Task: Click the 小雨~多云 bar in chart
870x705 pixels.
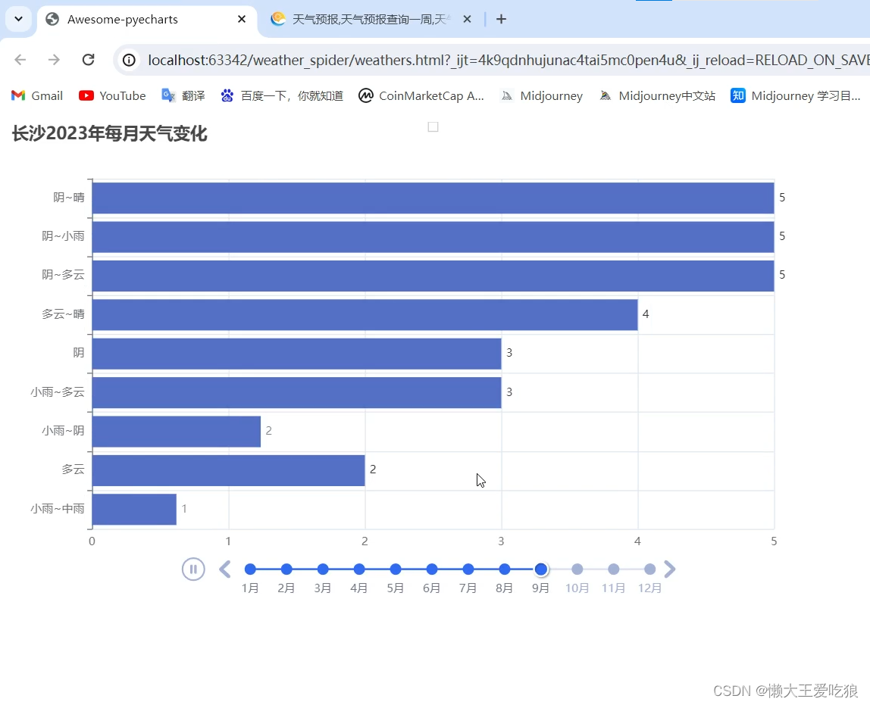Action: 296,392
